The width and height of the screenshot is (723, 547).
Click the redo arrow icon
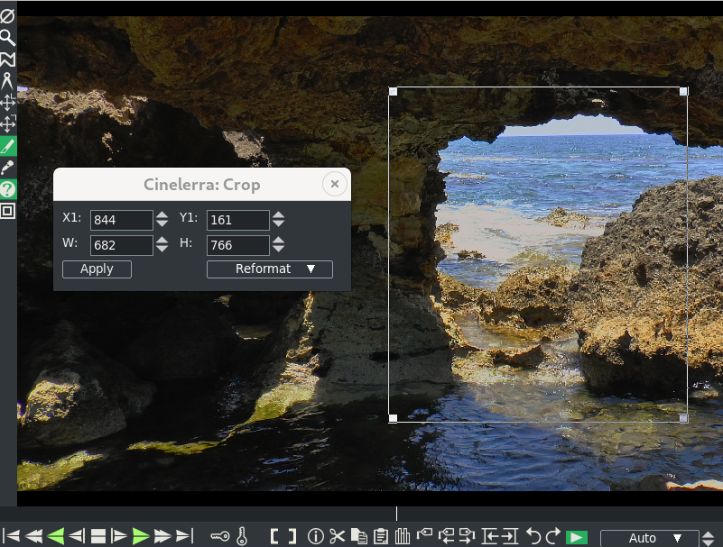553,537
